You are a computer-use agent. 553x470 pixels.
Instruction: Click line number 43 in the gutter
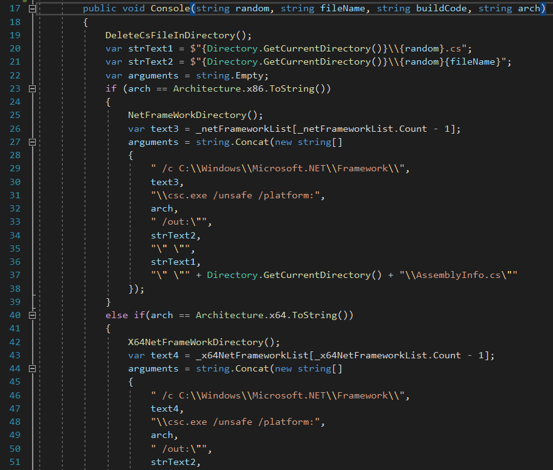tap(15, 355)
